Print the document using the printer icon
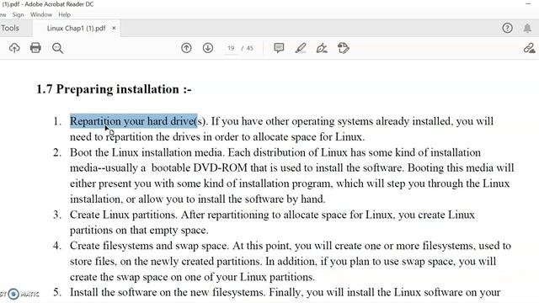 tap(35, 48)
